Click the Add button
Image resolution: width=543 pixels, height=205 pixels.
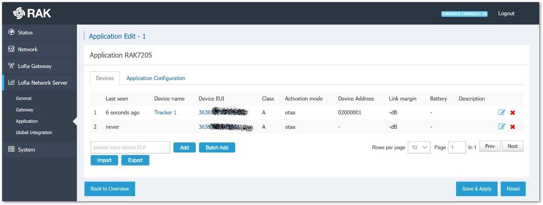[184, 147]
